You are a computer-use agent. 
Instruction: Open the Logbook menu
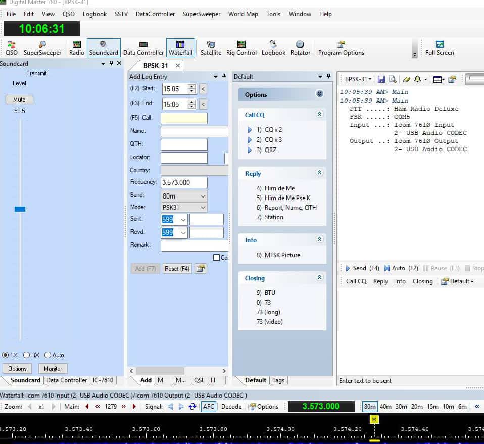coord(94,14)
